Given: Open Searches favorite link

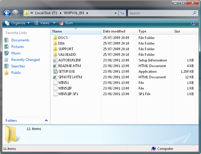Looking at the screenshot, I should pyautogui.click(x=18, y=66).
